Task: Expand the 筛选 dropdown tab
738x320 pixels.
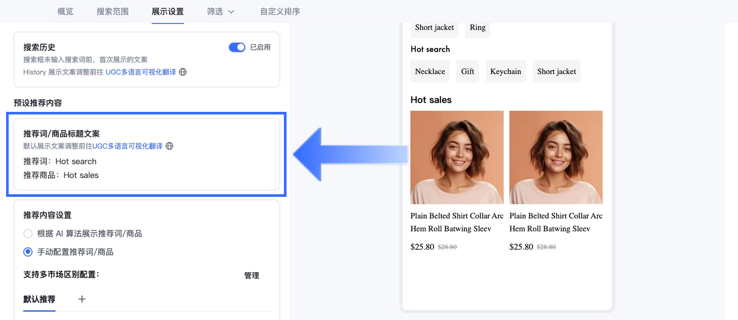Action: coord(221,12)
